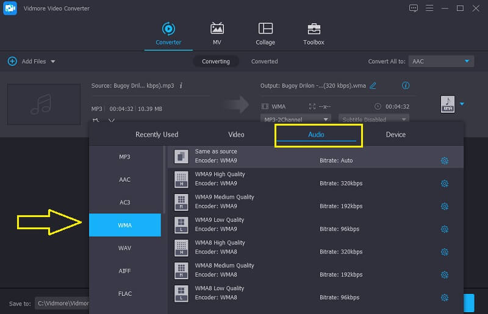Open the MP3-2Channel audio track dropdown
488x314 pixels.
pyautogui.click(x=296, y=120)
